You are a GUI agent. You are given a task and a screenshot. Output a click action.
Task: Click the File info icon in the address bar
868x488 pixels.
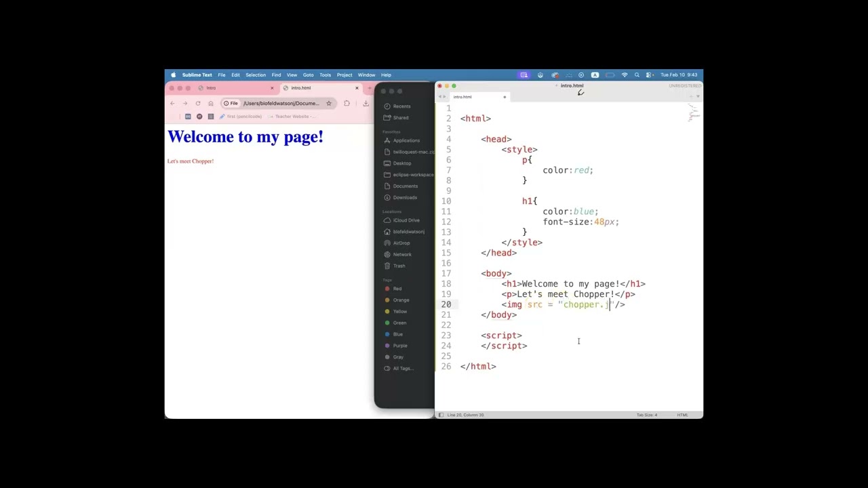231,104
